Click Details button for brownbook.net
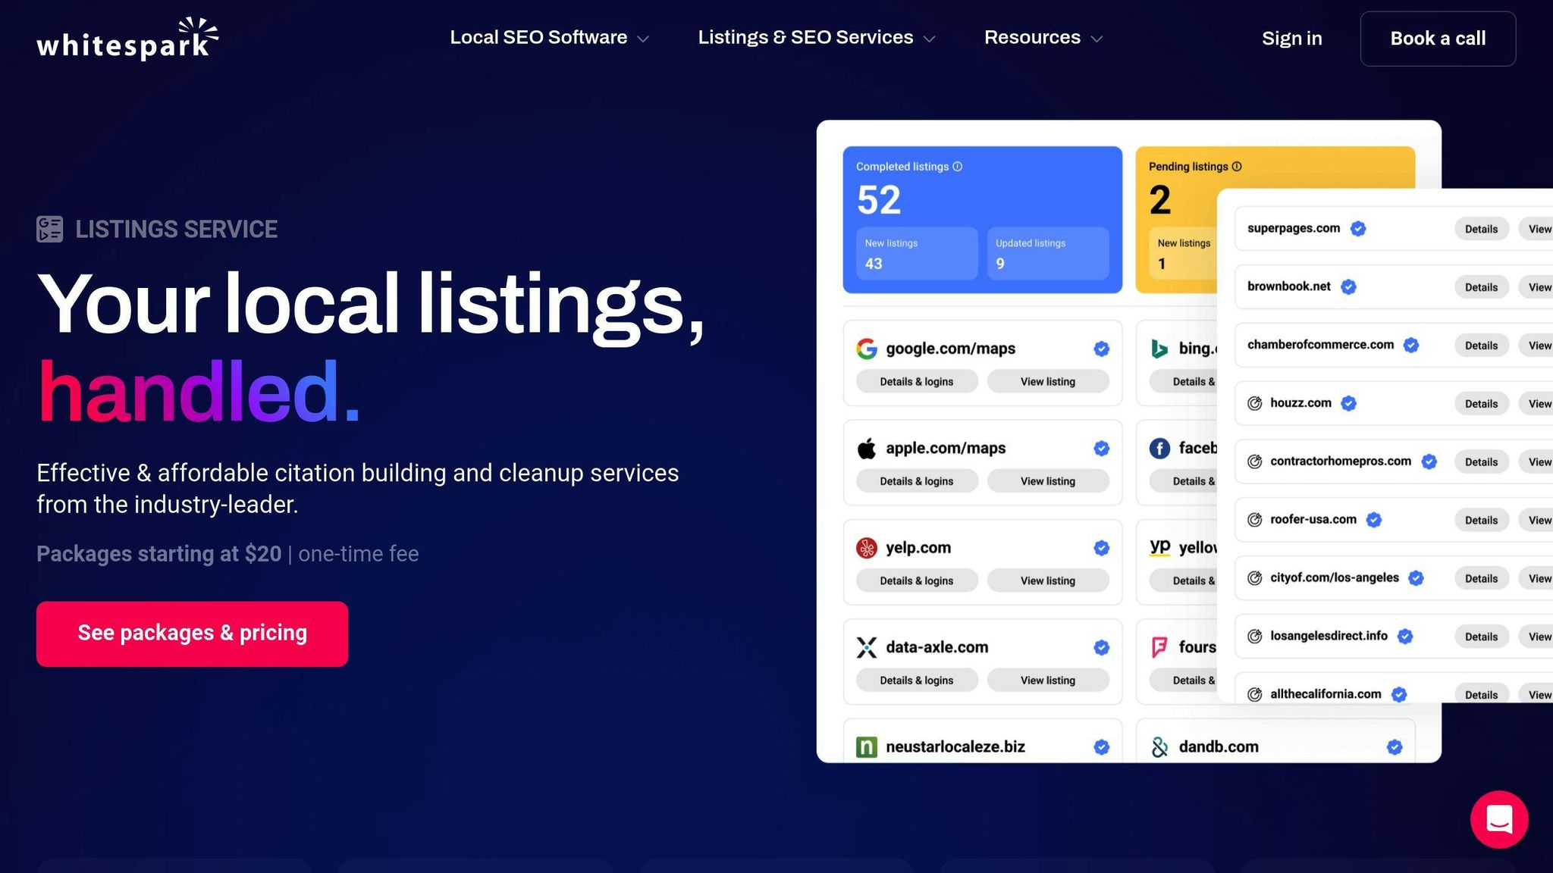This screenshot has width=1553, height=873. click(x=1481, y=287)
